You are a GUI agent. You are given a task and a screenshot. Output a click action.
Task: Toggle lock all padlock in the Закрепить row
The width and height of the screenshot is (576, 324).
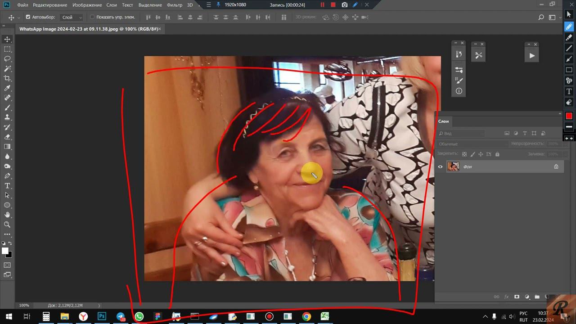(497, 154)
